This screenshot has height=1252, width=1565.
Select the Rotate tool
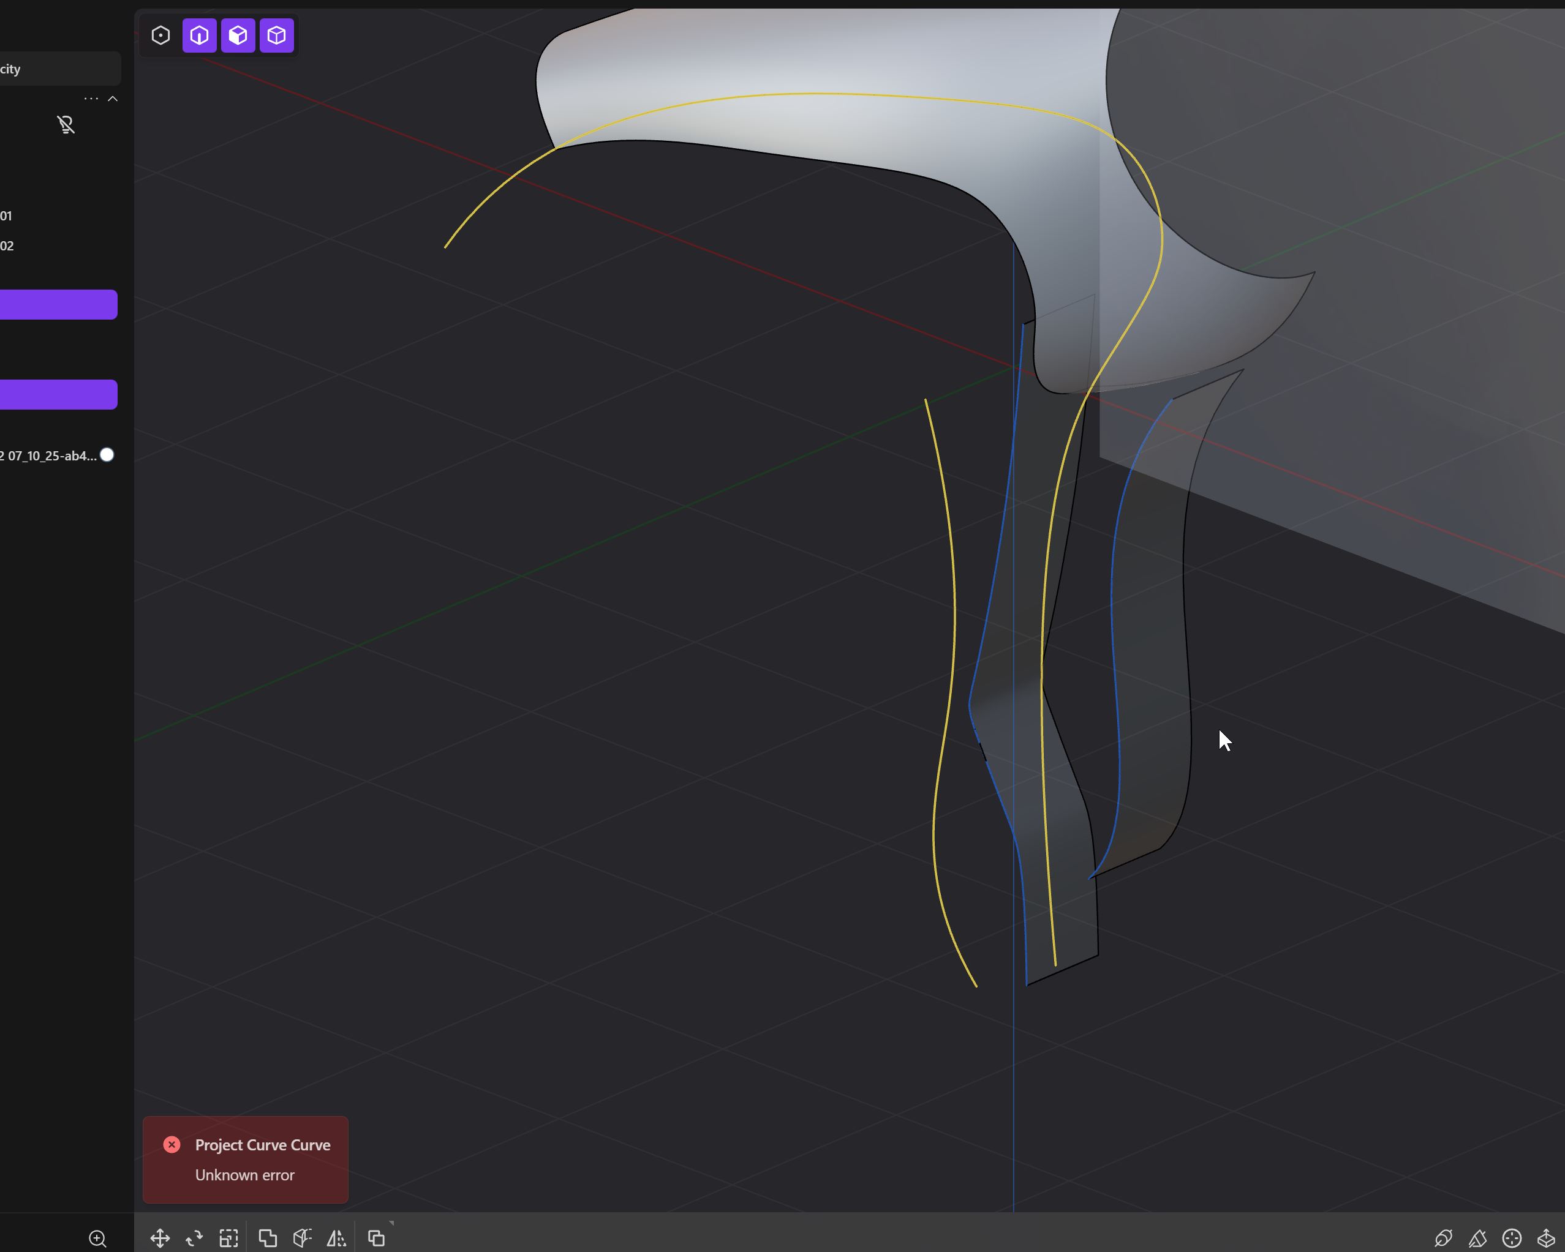pyautogui.click(x=194, y=1238)
